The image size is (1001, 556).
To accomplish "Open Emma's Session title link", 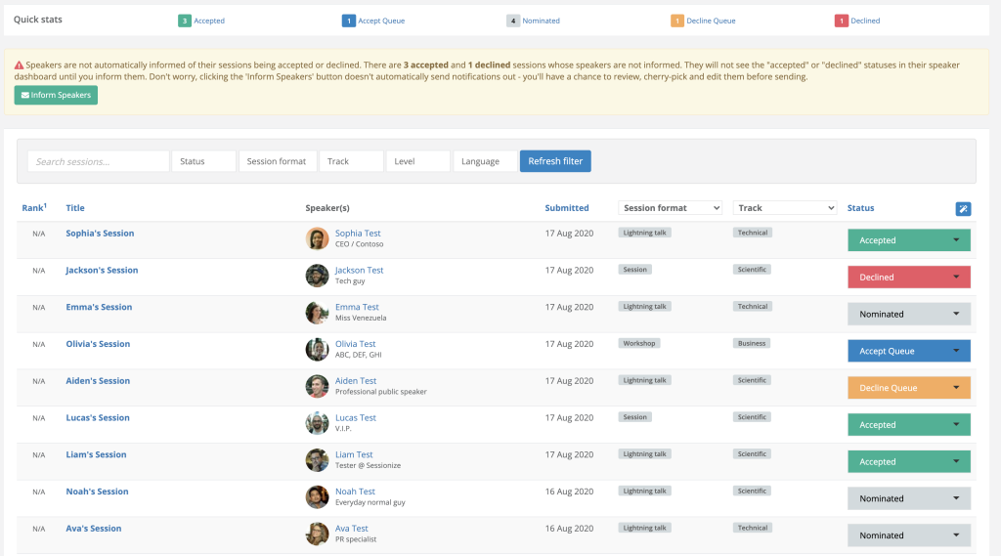I will 99,307.
